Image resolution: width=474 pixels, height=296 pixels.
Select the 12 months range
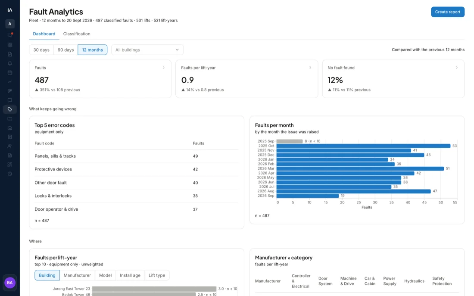click(93, 50)
